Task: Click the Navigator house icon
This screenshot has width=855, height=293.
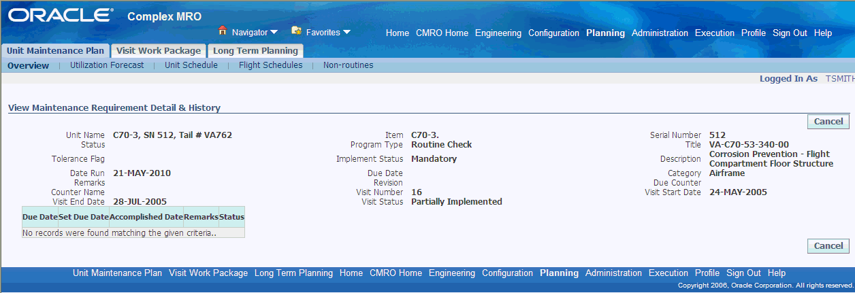Action: [222, 31]
